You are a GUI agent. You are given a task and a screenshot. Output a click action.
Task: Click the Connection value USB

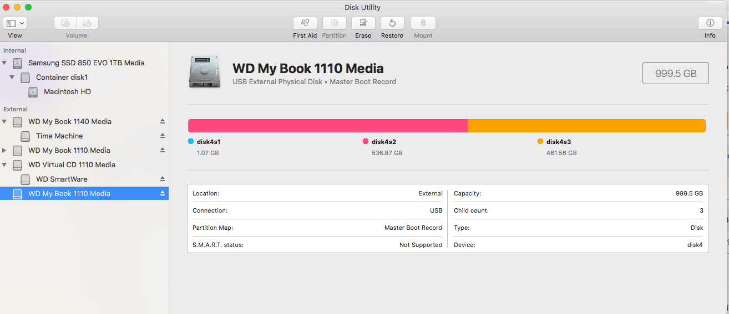click(x=436, y=210)
